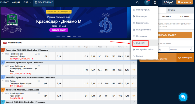Select Вывести in the account menu
The image size is (195, 104).
pos(140,43)
